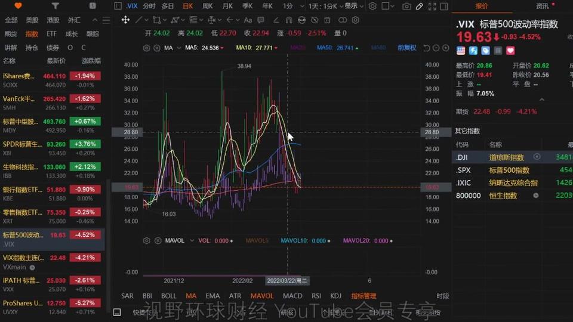Screen dimensions: 573x322
Task: Switch to the 月K monthly chart tab
Action: tap(227, 6)
